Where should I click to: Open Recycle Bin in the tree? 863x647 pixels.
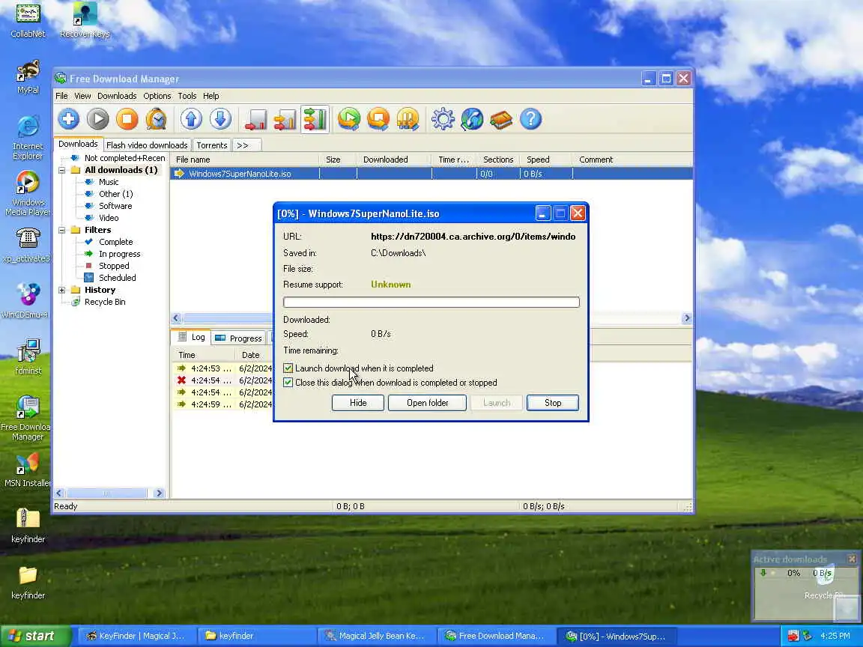click(105, 302)
